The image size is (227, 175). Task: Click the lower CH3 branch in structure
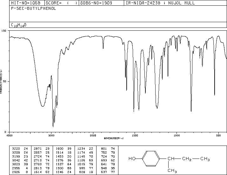click(x=172, y=171)
